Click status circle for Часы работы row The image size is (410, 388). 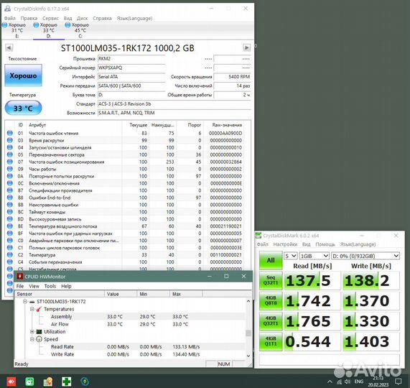click(10, 169)
